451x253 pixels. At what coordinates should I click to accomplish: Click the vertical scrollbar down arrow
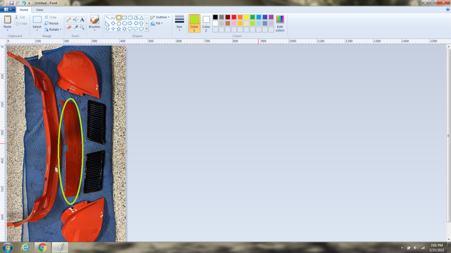[448, 239]
